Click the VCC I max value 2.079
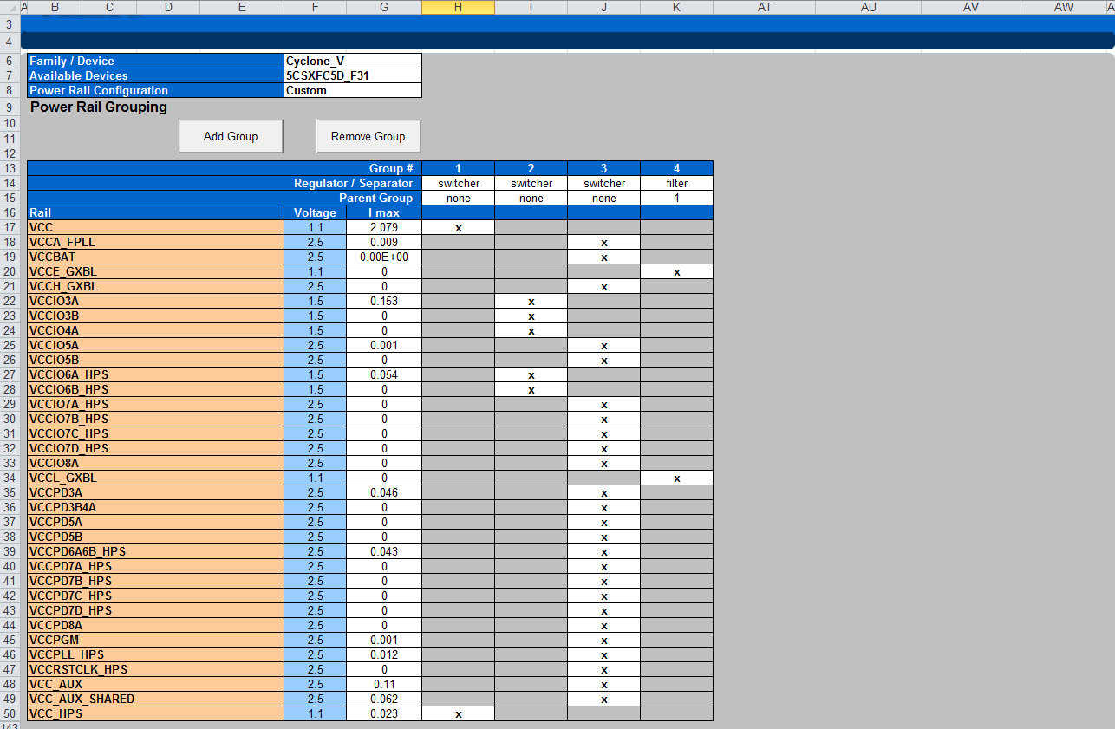The image size is (1115, 729). (x=383, y=227)
